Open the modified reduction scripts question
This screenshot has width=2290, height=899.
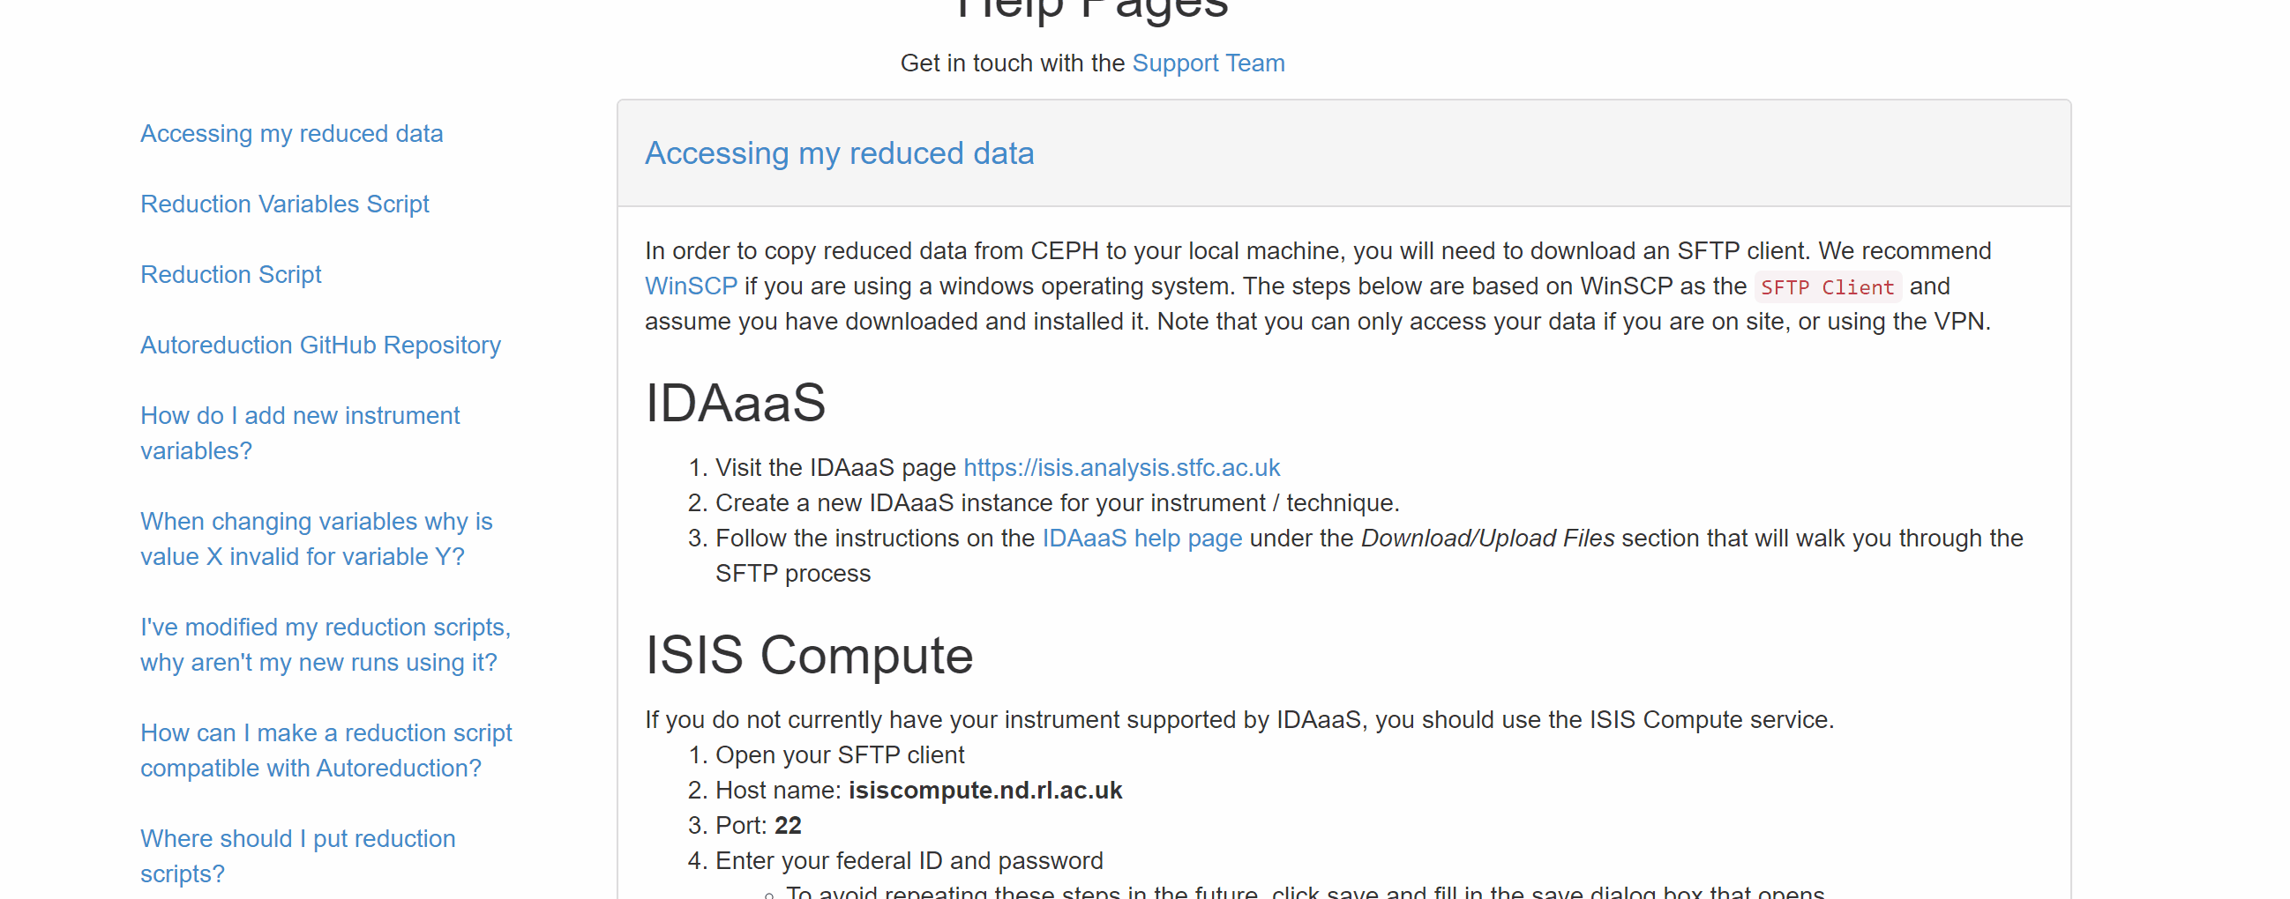pyautogui.click(x=326, y=644)
